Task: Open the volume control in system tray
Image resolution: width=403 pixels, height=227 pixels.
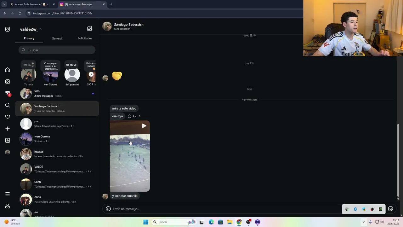Action: [382, 222]
